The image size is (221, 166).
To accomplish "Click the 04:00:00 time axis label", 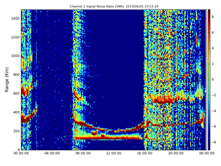I will coord(52,153).
